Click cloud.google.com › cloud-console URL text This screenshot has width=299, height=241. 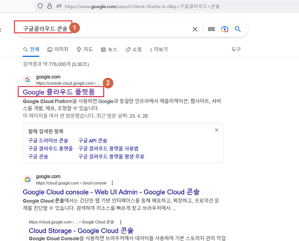click(71, 183)
